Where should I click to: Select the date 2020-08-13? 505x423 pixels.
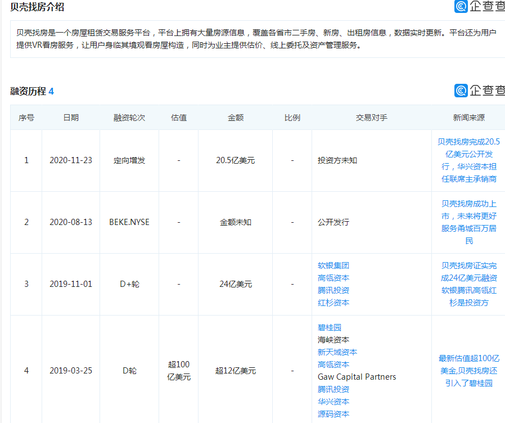(71, 222)
